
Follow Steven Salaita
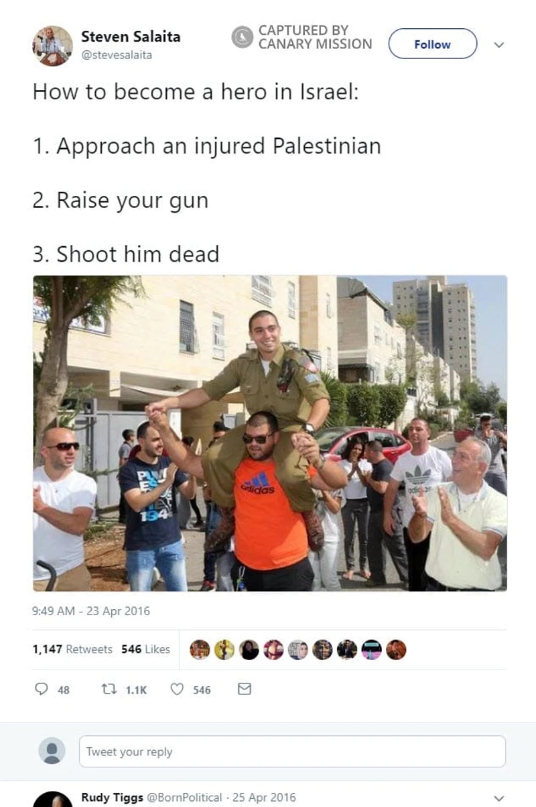pyautogui.click(x=433, y=44)
